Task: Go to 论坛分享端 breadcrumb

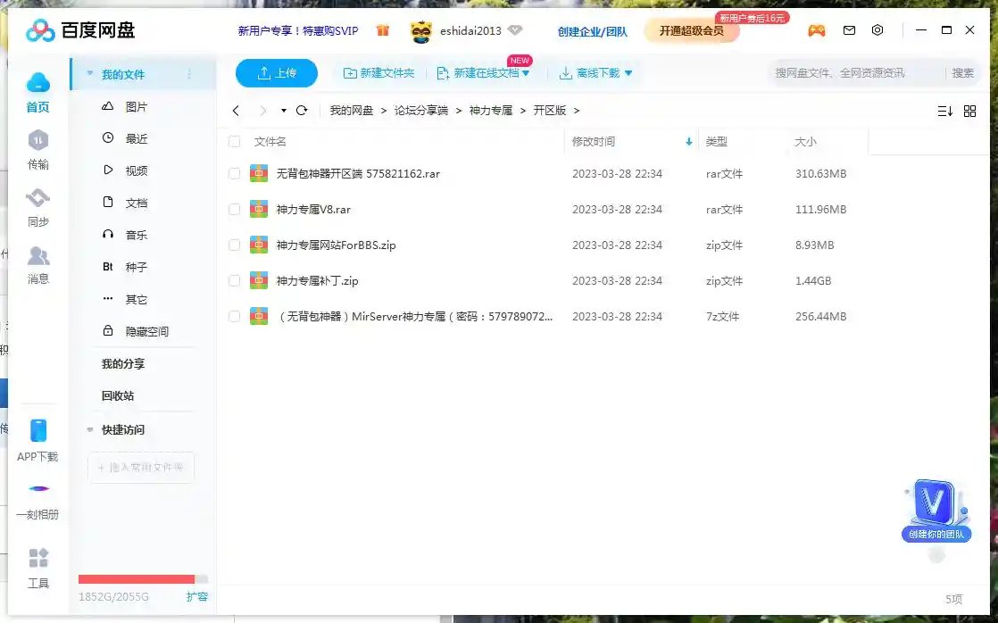Action: (420, 111)
